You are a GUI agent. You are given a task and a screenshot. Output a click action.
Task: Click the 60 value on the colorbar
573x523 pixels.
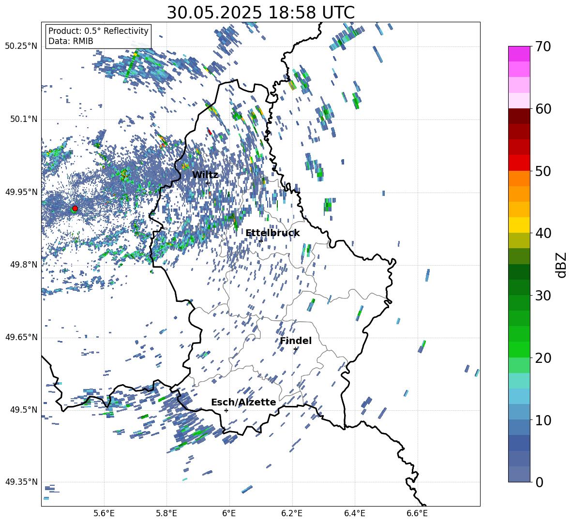click(x=543, y=109)
